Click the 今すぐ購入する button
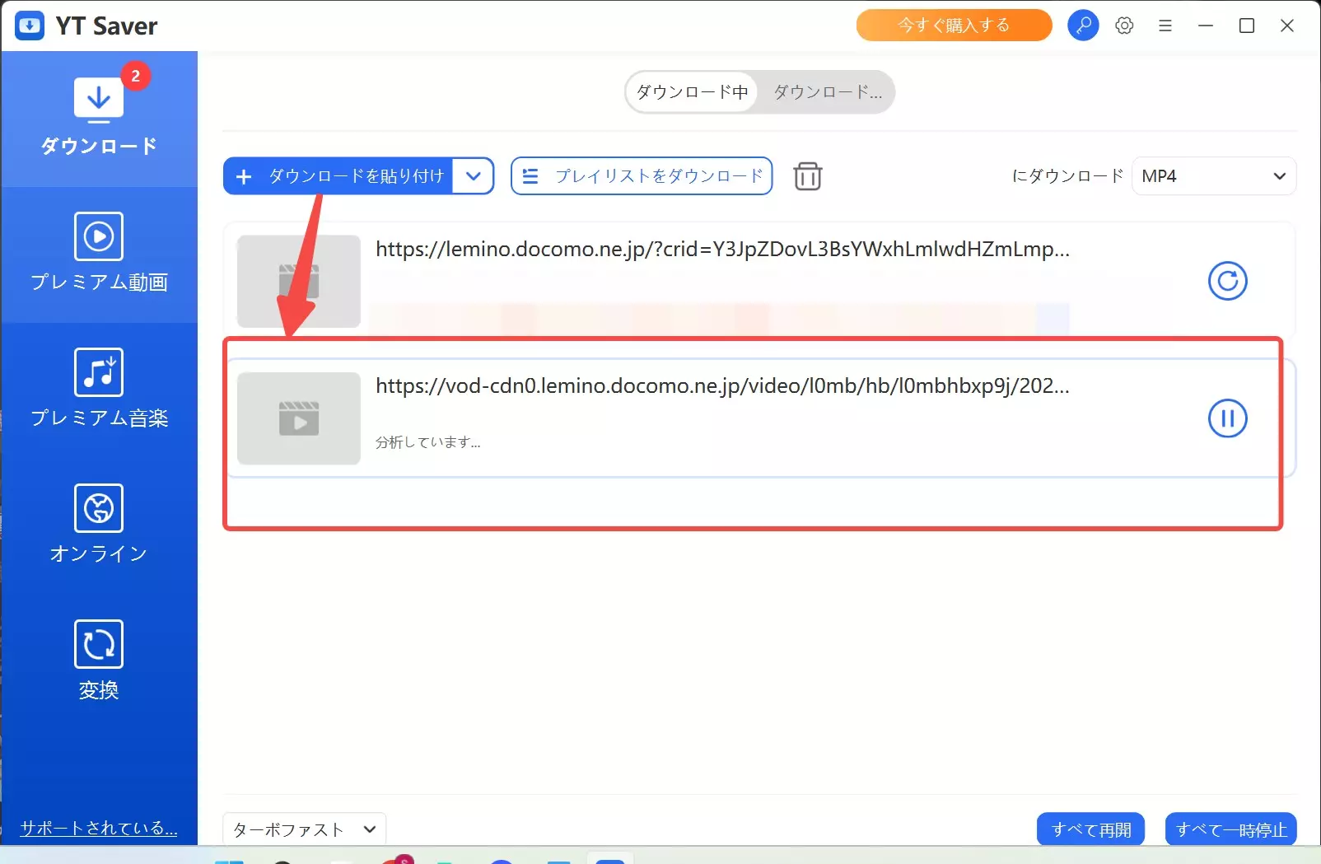The width and height of the screenshot is (1321, 864). (954, 26)
